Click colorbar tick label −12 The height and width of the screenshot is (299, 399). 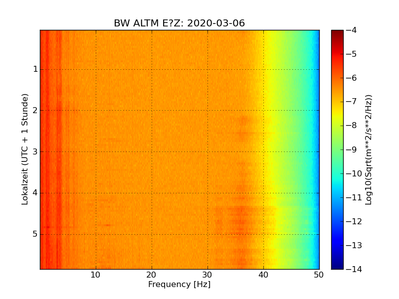tap(354, 221)
